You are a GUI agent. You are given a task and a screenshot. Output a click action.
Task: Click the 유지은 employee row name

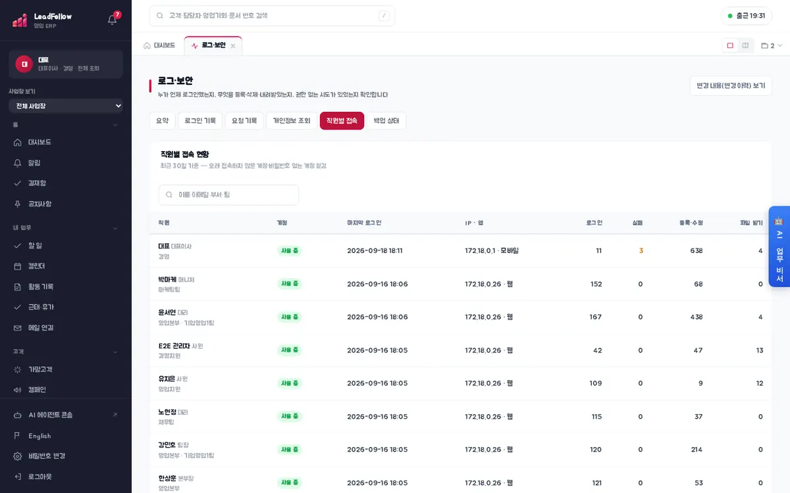point(167,379)
